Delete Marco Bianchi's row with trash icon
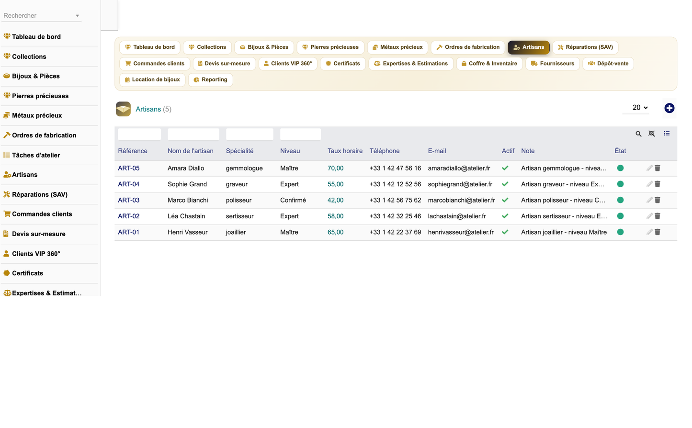Screen dimensions: 692x428 point(658,200)
